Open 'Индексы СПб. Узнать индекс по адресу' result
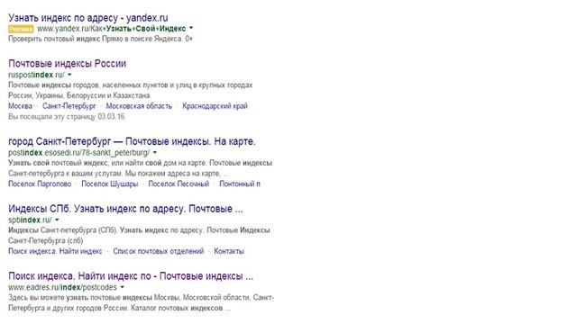This screenshot has width=577, height=324. tap(125, 209)
